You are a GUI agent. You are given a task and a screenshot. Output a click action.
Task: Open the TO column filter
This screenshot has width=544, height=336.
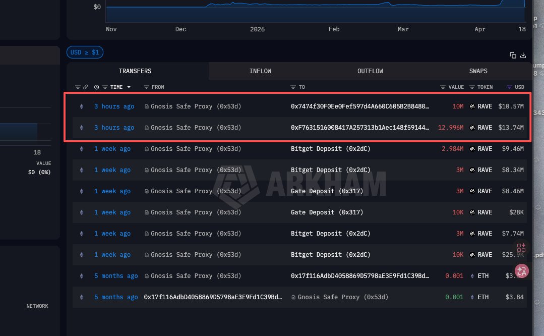pos(293,87)
